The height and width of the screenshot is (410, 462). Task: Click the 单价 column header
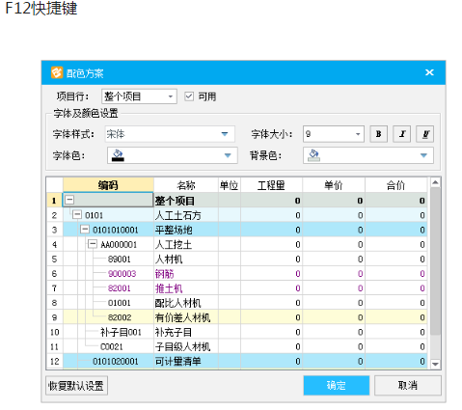[x=334, y=185]
